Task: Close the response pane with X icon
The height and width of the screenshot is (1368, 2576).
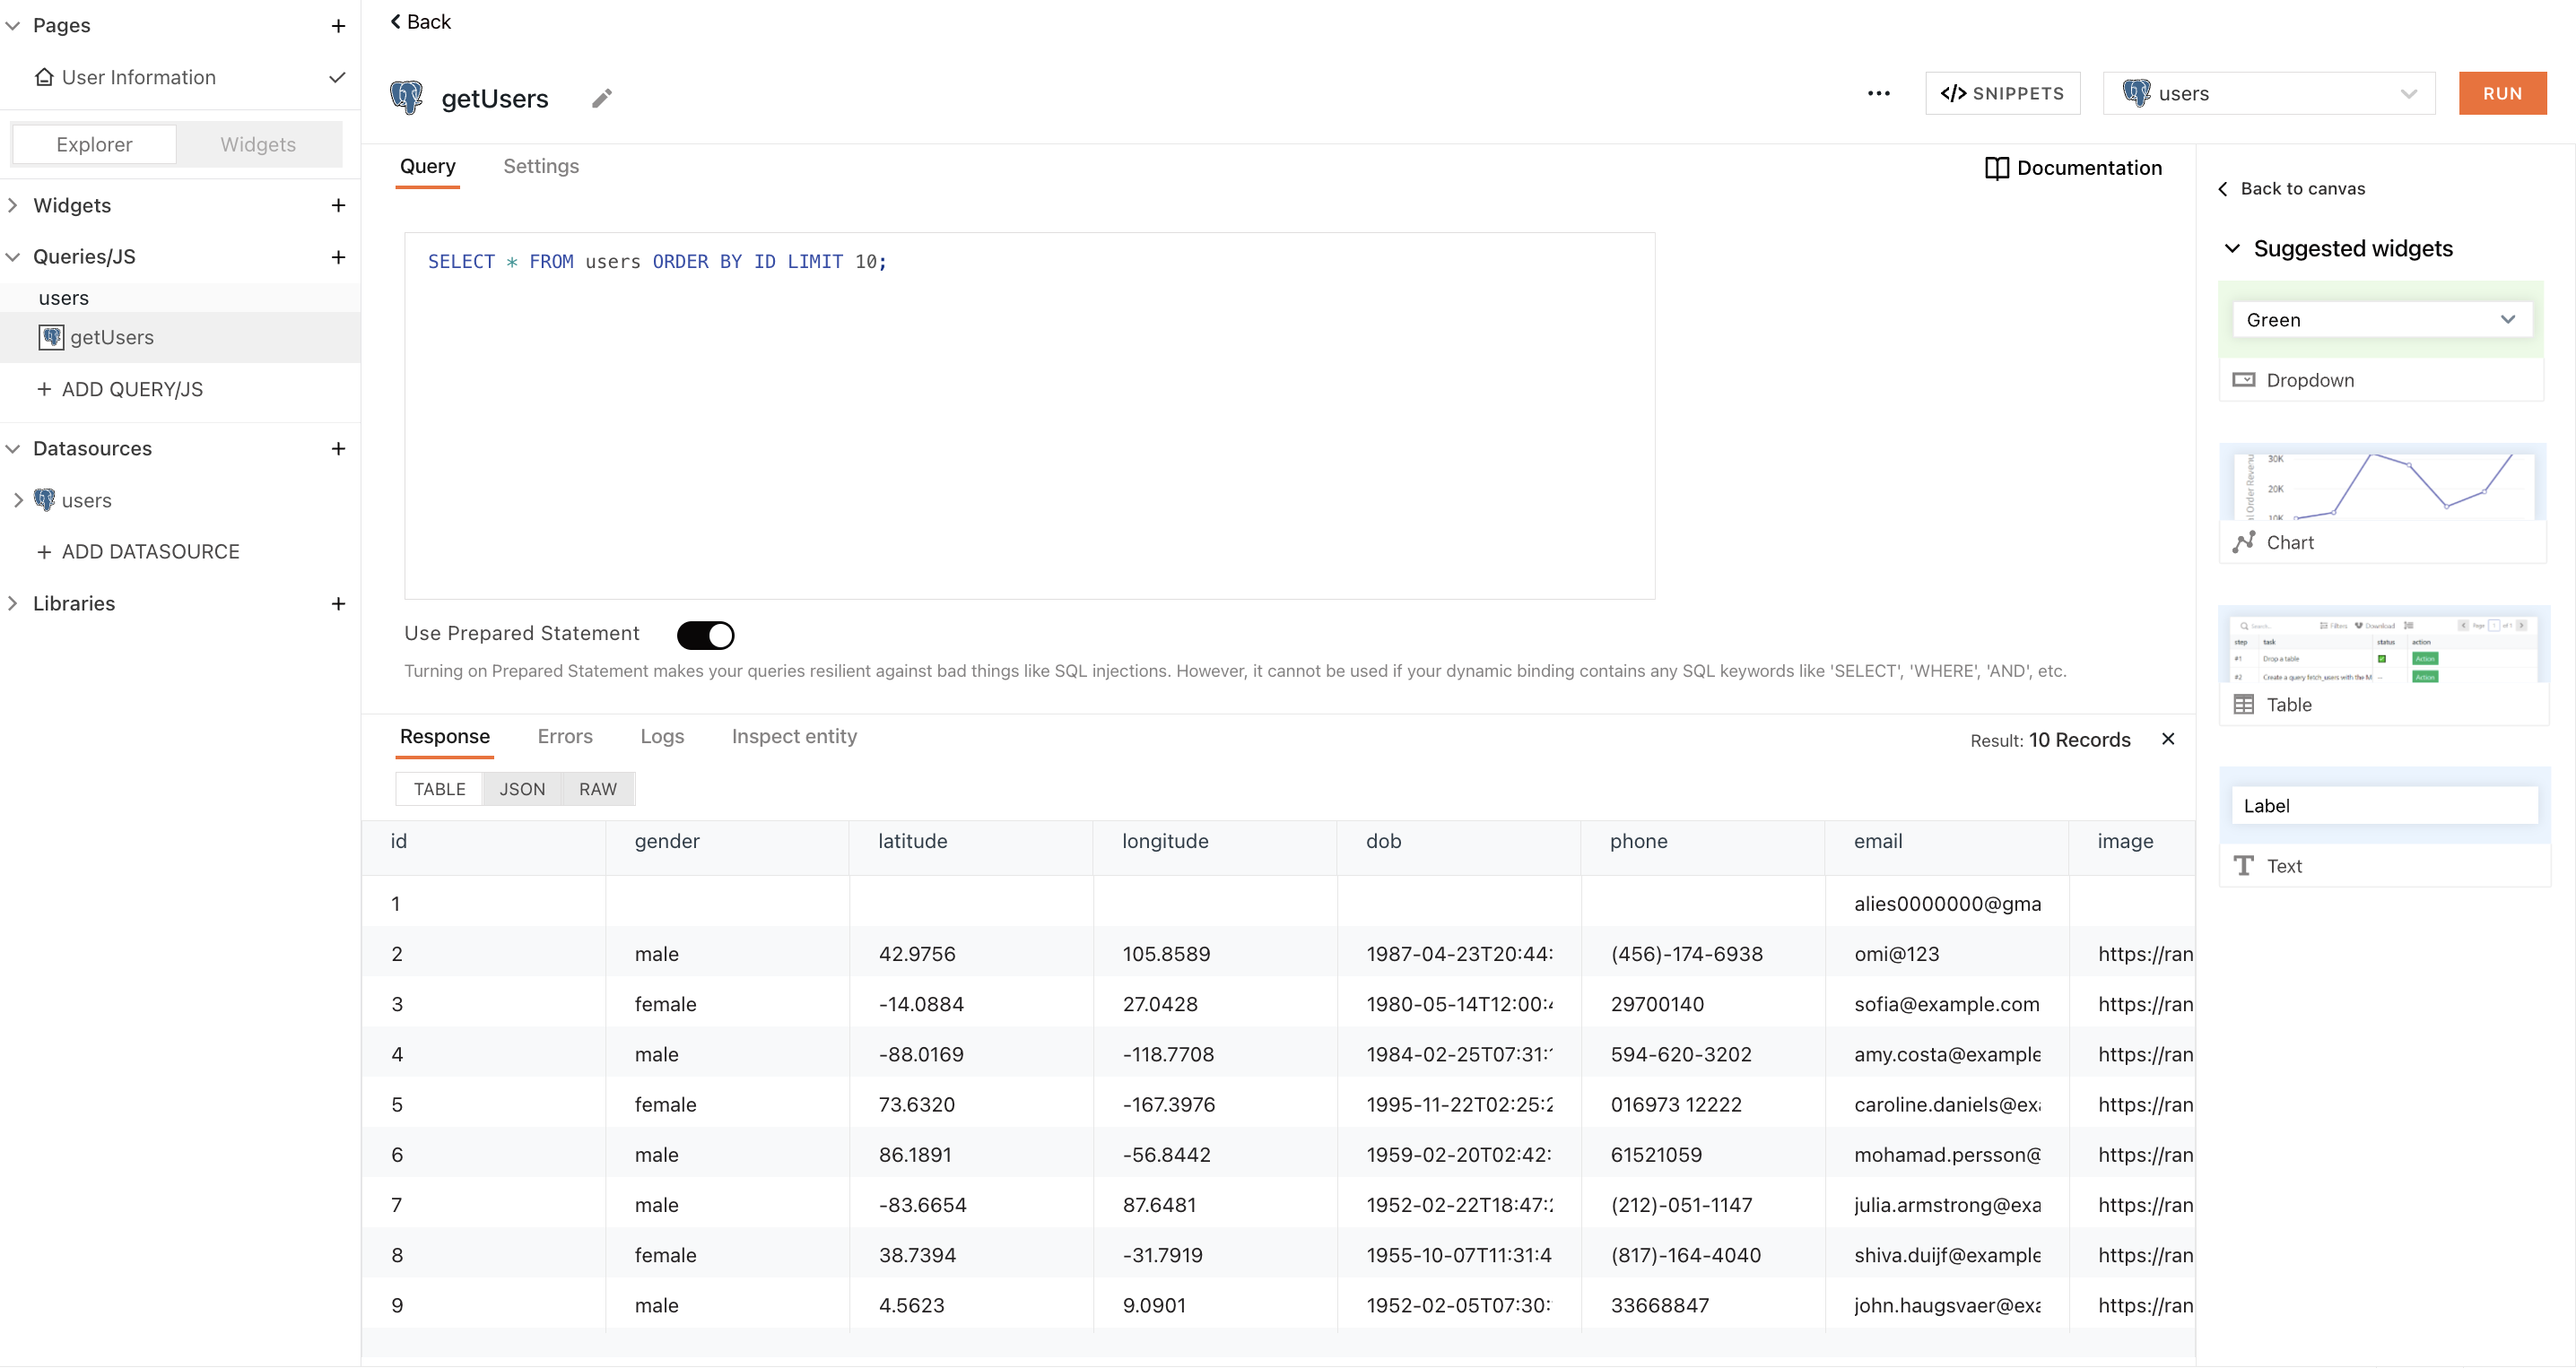Action: [2167, 739]
